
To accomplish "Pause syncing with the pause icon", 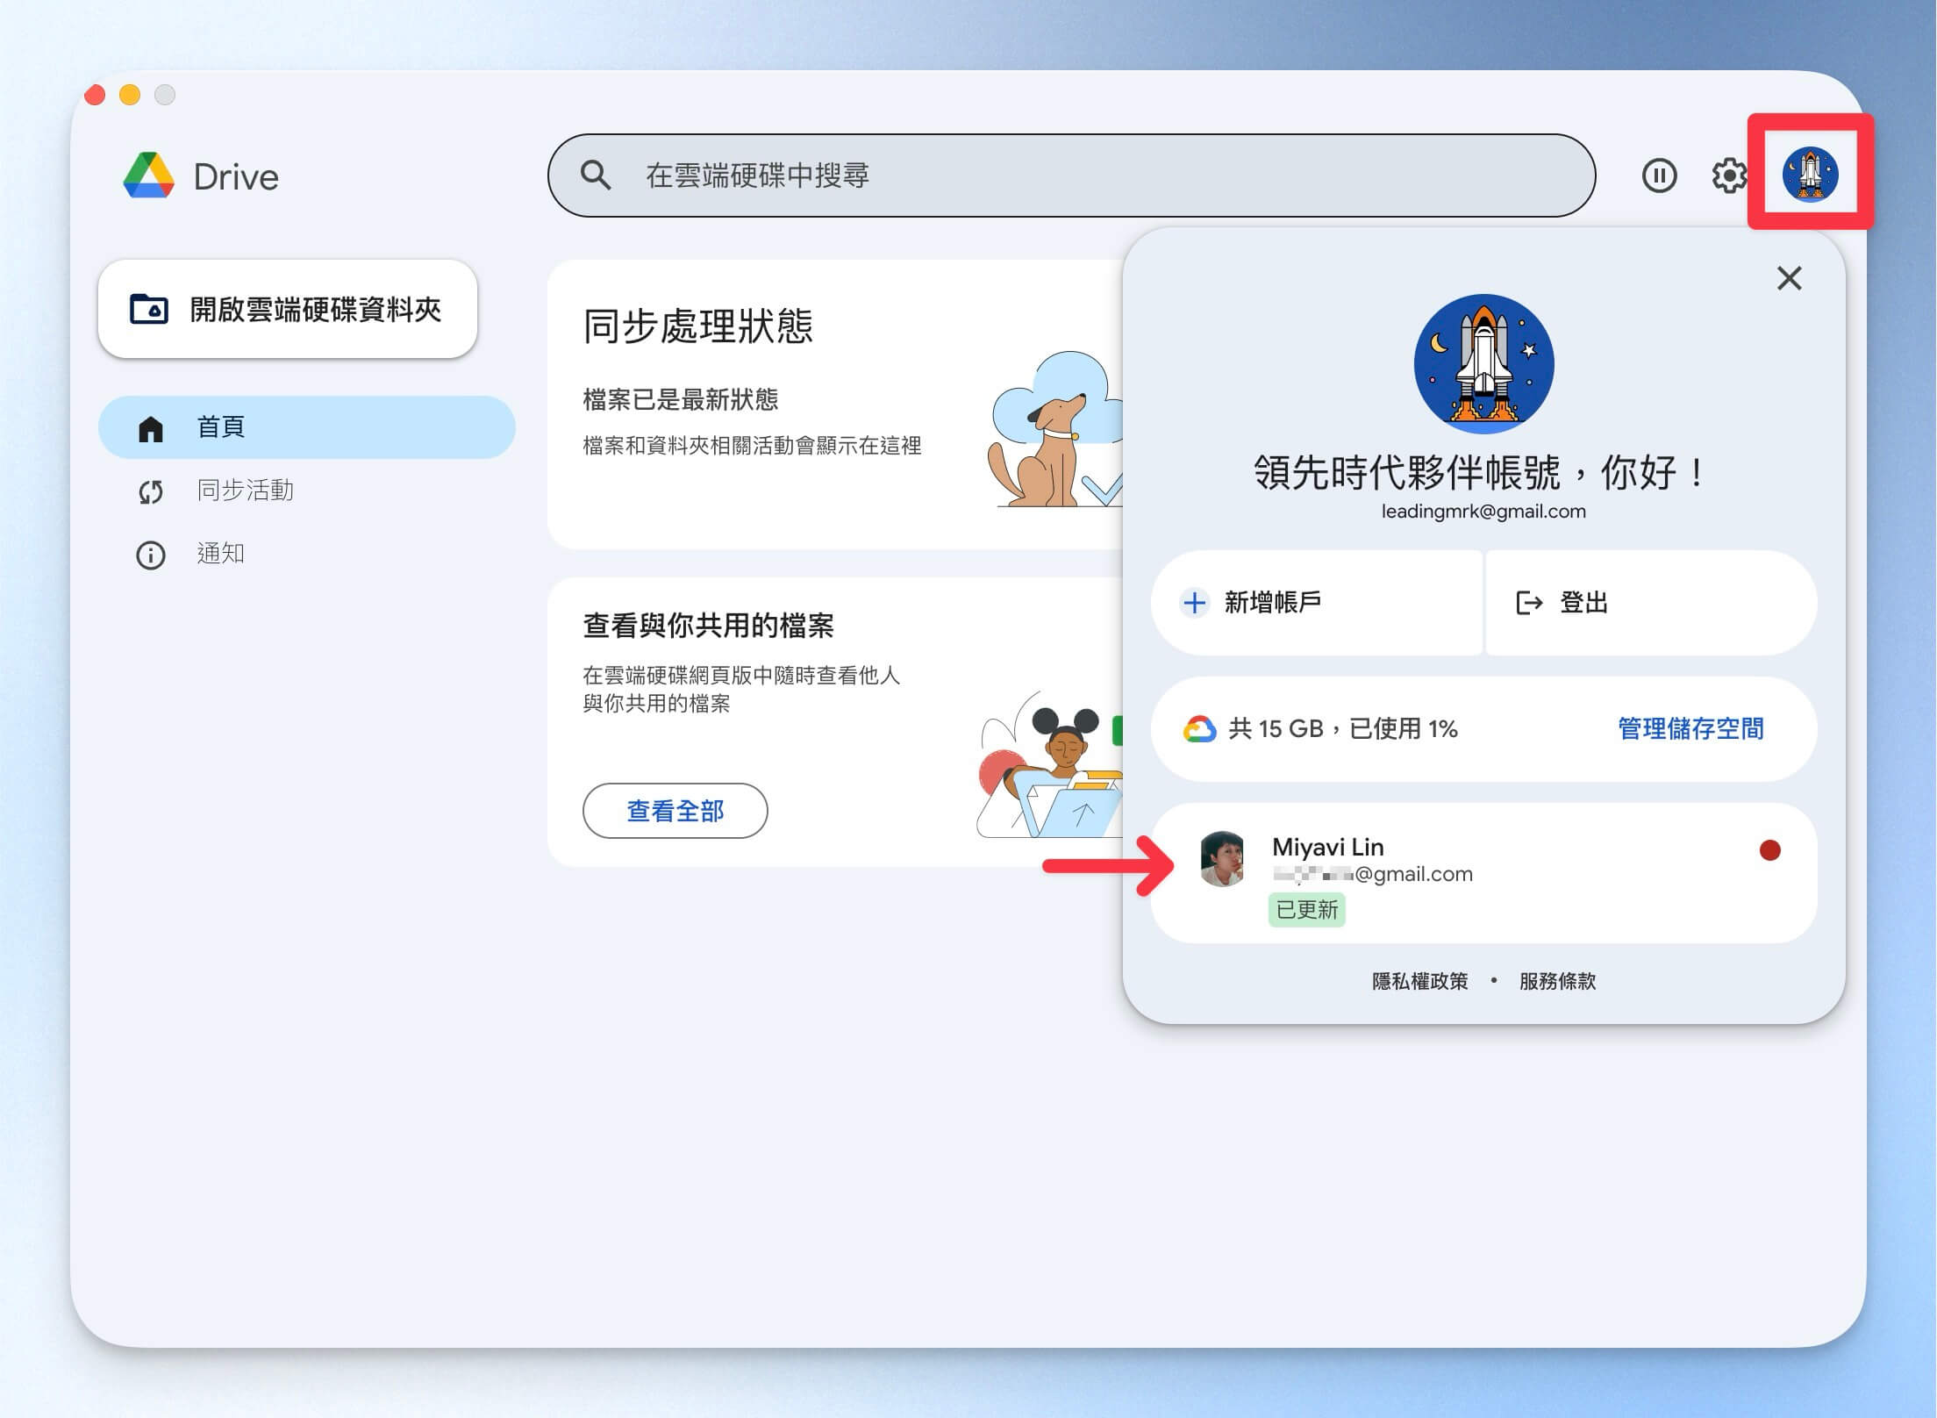I will pyautogui.click(x=1659, y=175).
